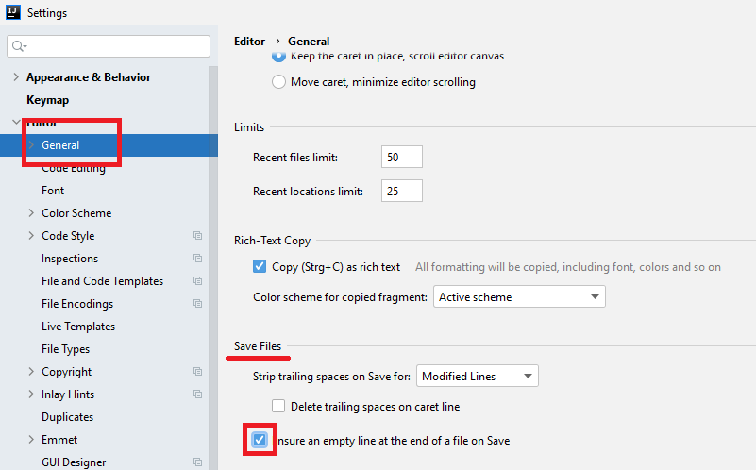Click the project-level icon beside Copyright
The width and height of the screenshot is (756, 470).
click(x=197, y=372)
